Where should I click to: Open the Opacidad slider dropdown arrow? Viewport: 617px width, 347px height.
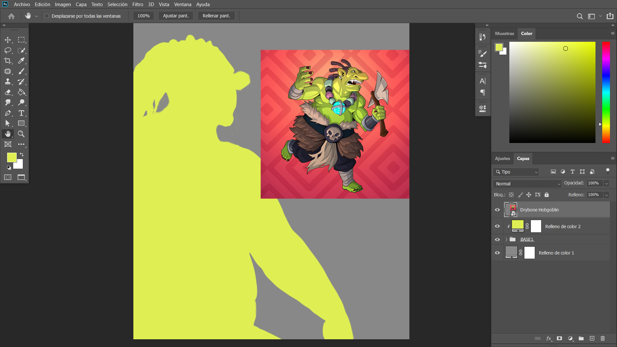click(606, 183)
